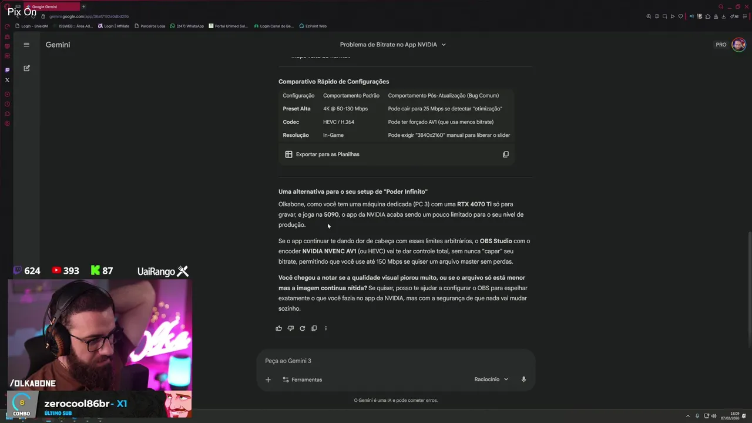Click the zoom magnifier icon in address bar
This screenshot has width=752, height=423.
point(649,16)
